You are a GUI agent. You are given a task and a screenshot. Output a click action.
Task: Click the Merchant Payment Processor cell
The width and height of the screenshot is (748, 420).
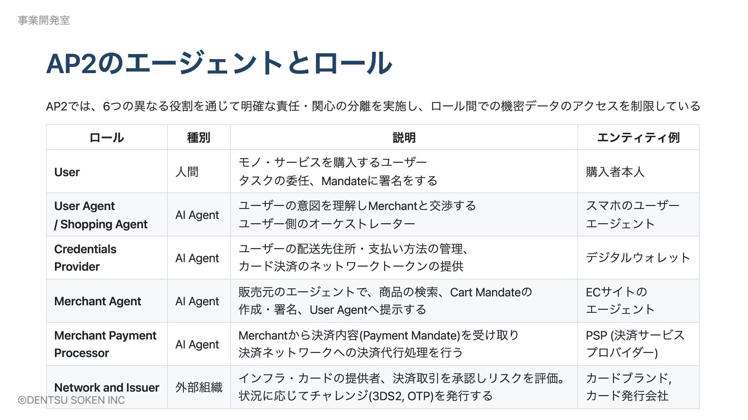(x=105, y=344)
